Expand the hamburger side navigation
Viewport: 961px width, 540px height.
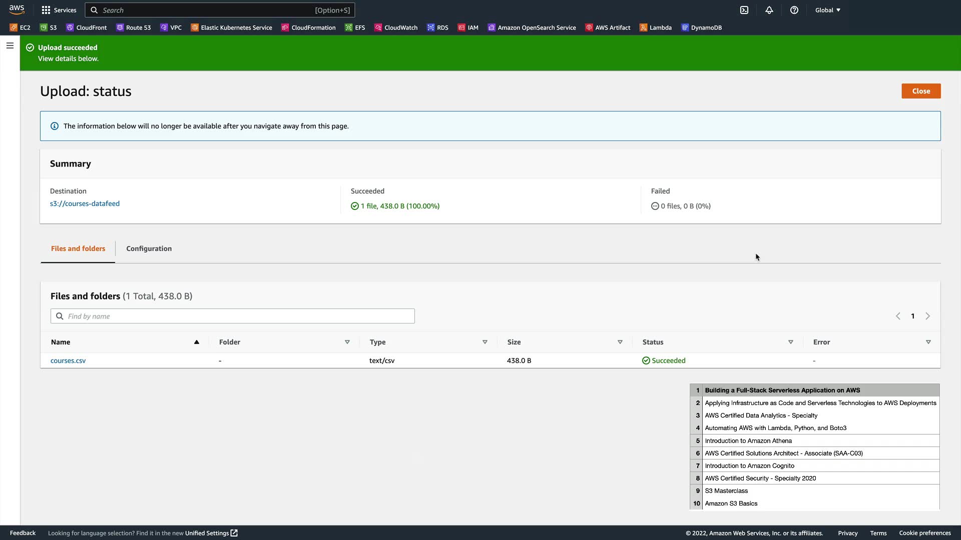tap(10, 45)
